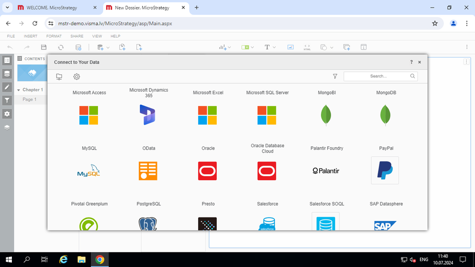Open the Salesforce connector
The height and width of the screenshot is (267, 475).
(x=267, y=224)
